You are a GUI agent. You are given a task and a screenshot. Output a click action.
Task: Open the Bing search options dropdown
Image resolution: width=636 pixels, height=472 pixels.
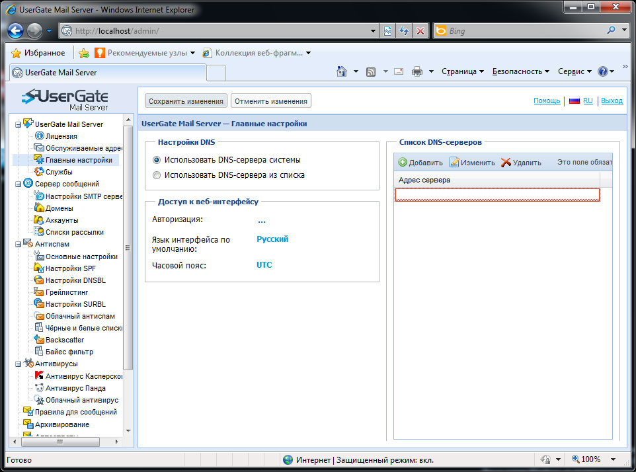coord(625,30)
